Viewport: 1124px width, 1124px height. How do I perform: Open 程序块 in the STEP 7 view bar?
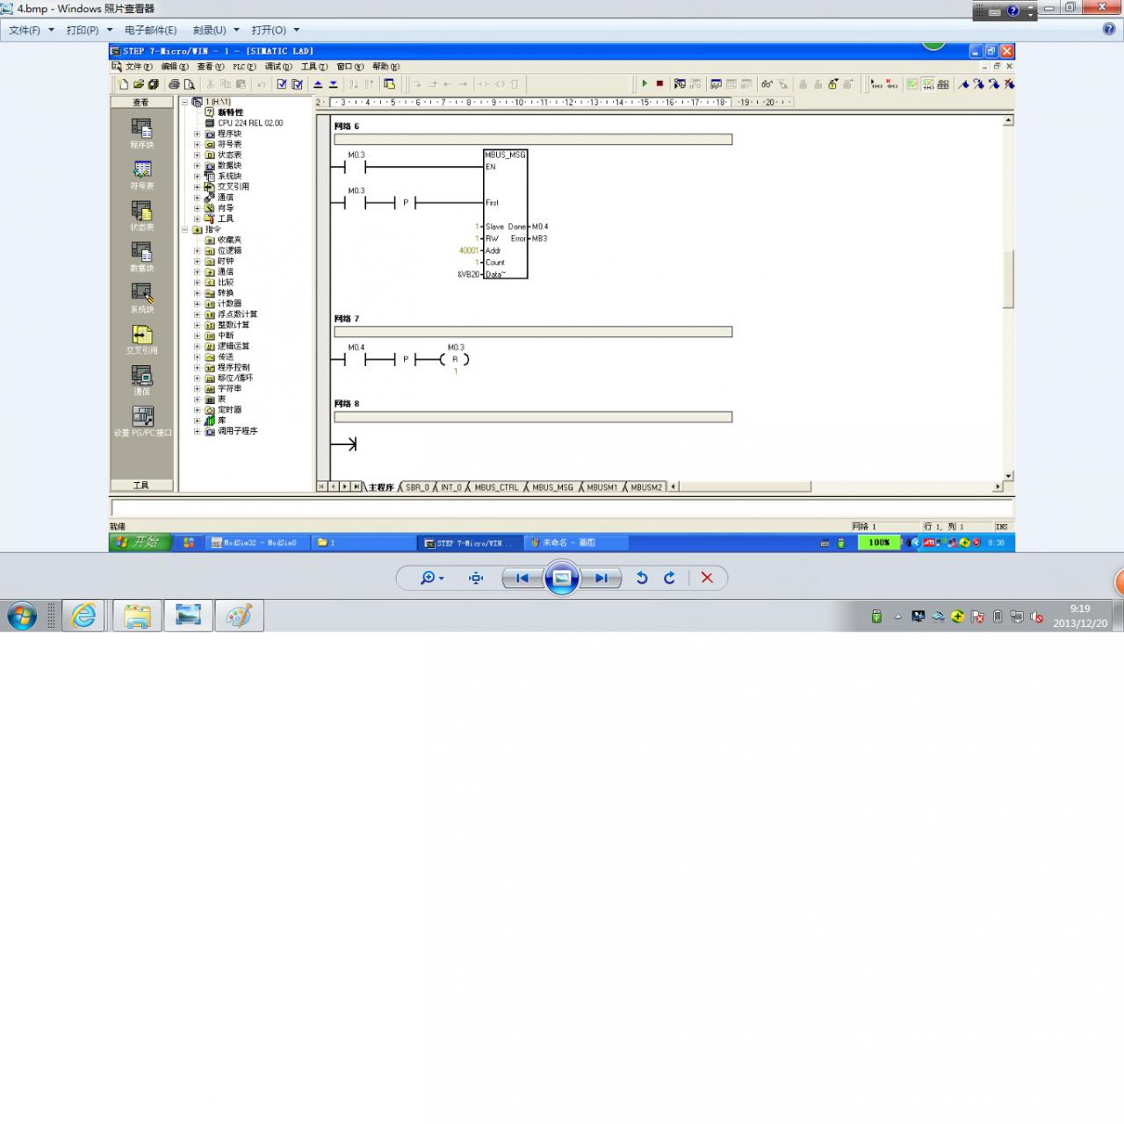141,133
